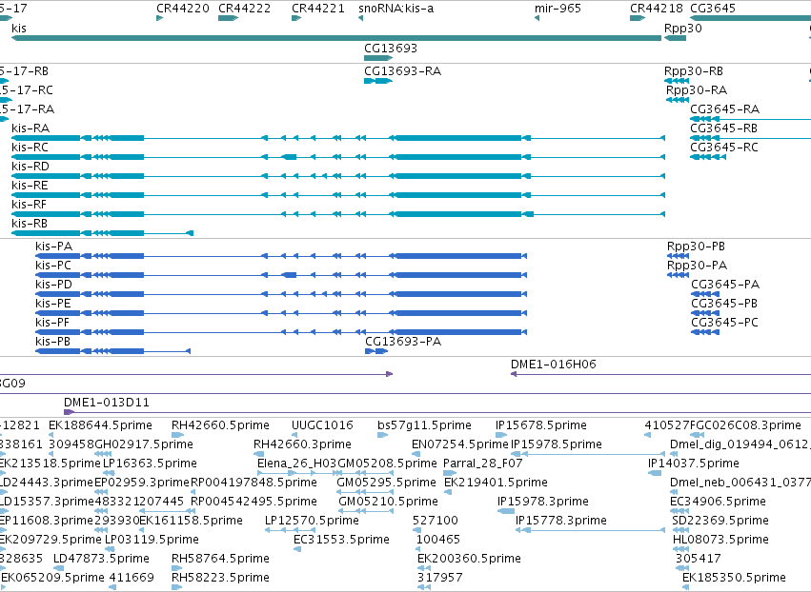Click the CG3645-RA transcript label
The height and width of the screenshot is (592, 811).
[x=724, y=109]
